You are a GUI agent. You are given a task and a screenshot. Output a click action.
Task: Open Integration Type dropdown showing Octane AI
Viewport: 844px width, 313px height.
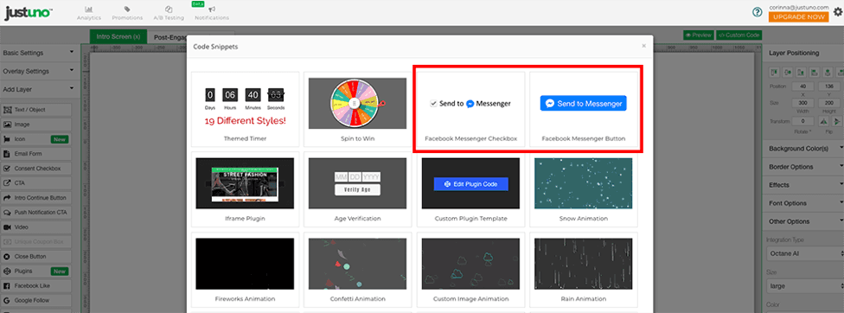pyautogui.click(x=805, y=253)
